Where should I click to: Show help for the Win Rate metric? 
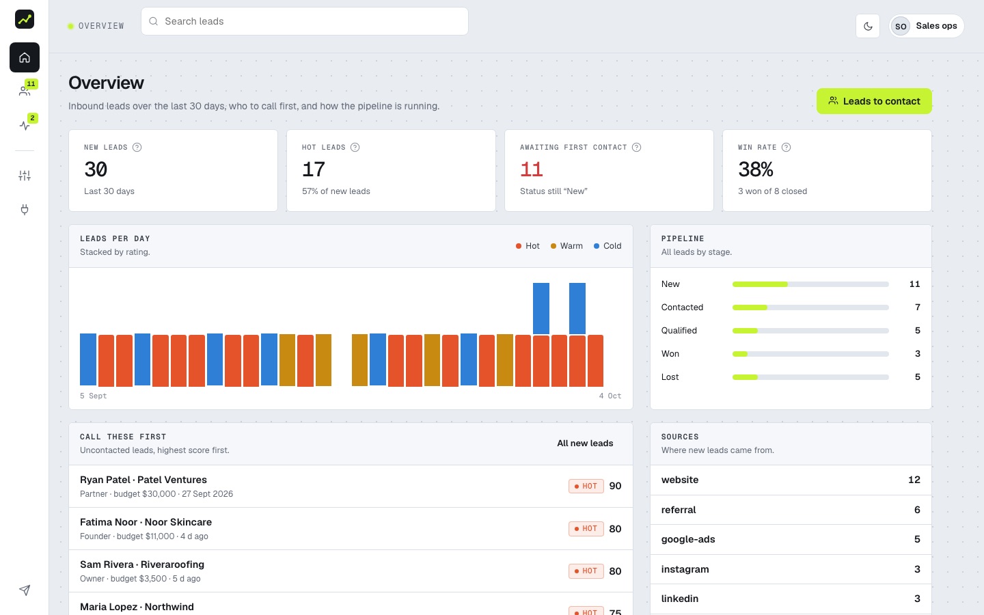786,147
